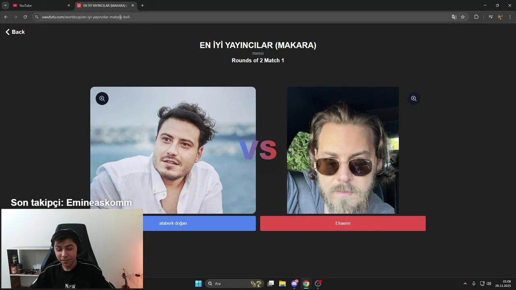Focus the uwufufu.com address bar

242,17
